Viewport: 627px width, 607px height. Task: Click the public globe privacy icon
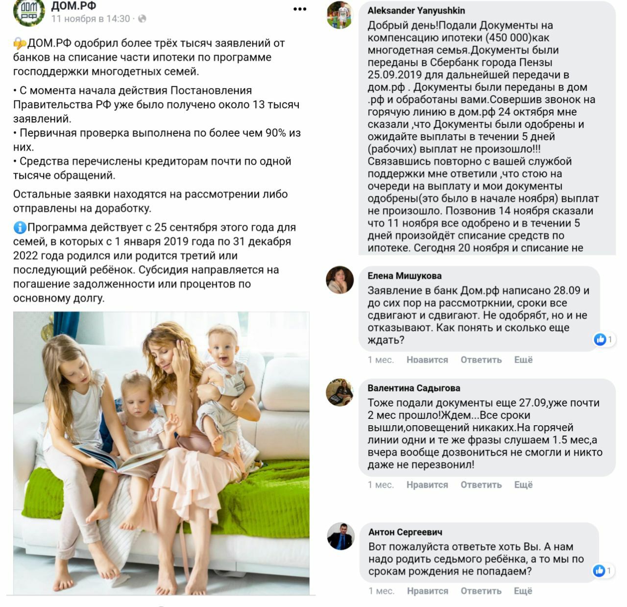(142, 19)
